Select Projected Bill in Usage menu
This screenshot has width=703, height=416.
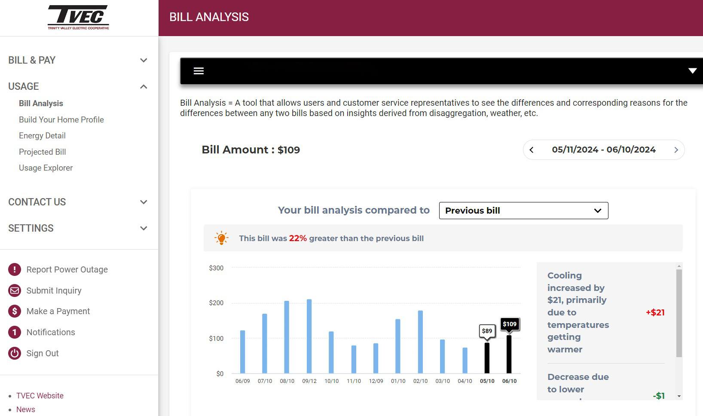tap(42, 152)
